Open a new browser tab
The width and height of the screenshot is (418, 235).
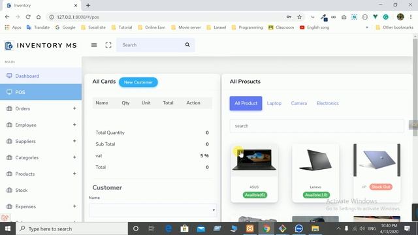pos(88,5)
